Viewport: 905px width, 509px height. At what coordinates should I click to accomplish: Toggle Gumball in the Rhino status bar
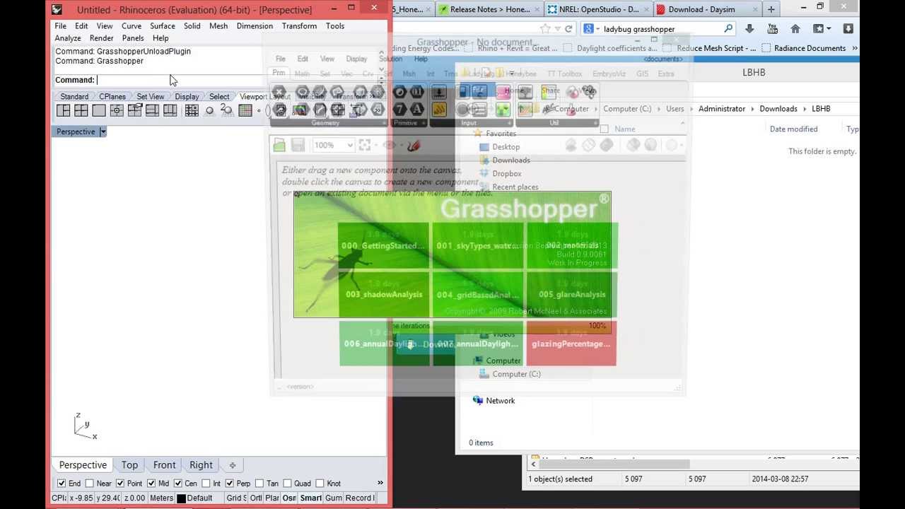pyautogui.click(x=333, y=498)
